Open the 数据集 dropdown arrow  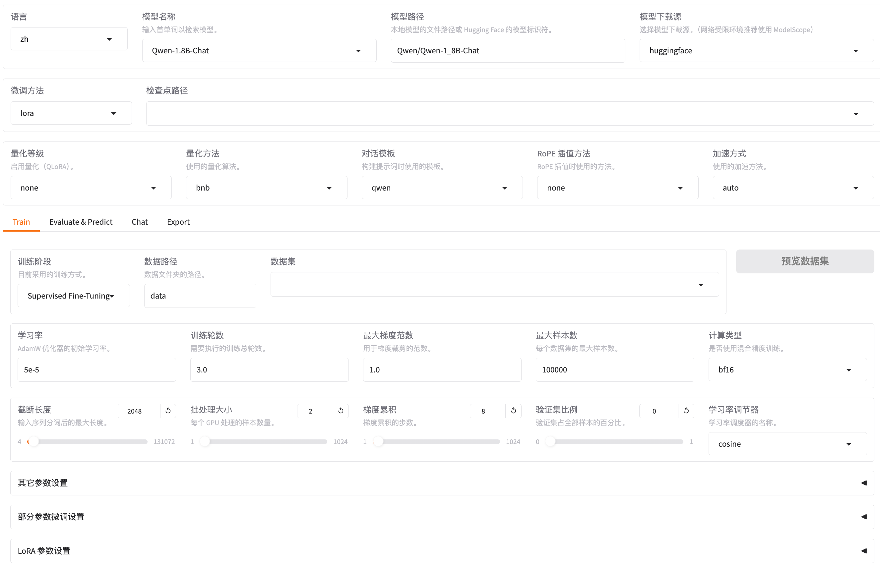701,284
